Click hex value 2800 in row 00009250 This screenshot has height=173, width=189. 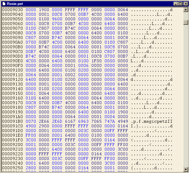(31, 168)
